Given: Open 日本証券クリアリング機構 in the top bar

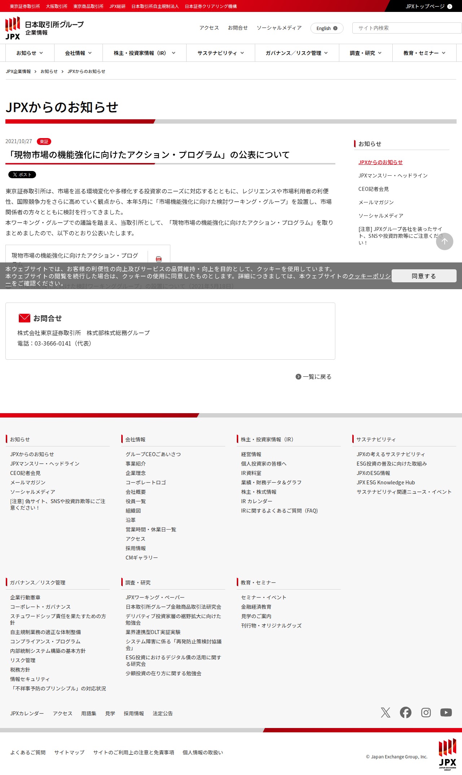Looking at the screenshot, I should point(211,6).
